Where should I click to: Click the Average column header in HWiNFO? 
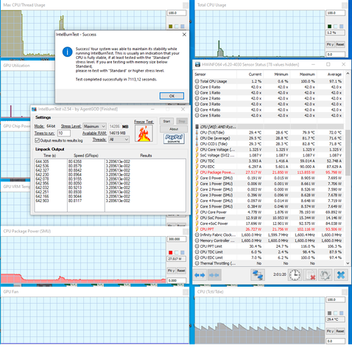[334, 74]
